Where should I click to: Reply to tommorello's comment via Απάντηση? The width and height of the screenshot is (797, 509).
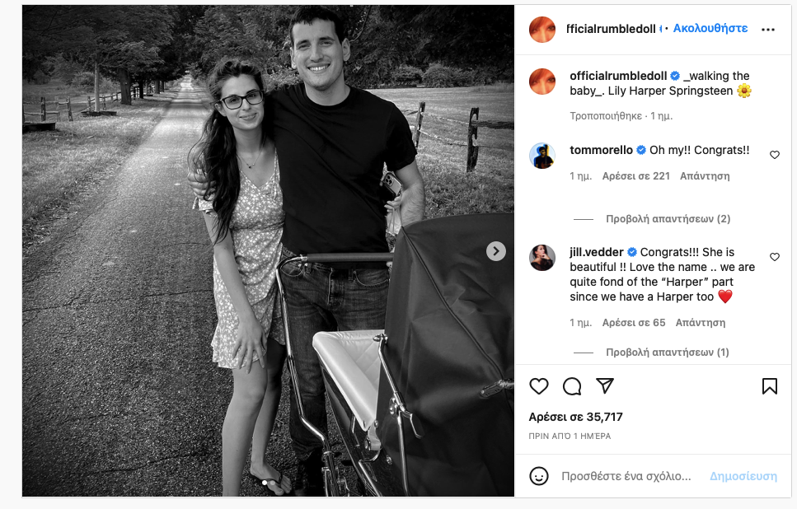(705, 176)
